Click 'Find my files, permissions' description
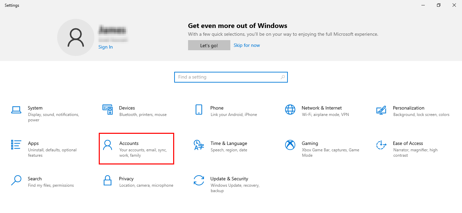 click(51, 185)
